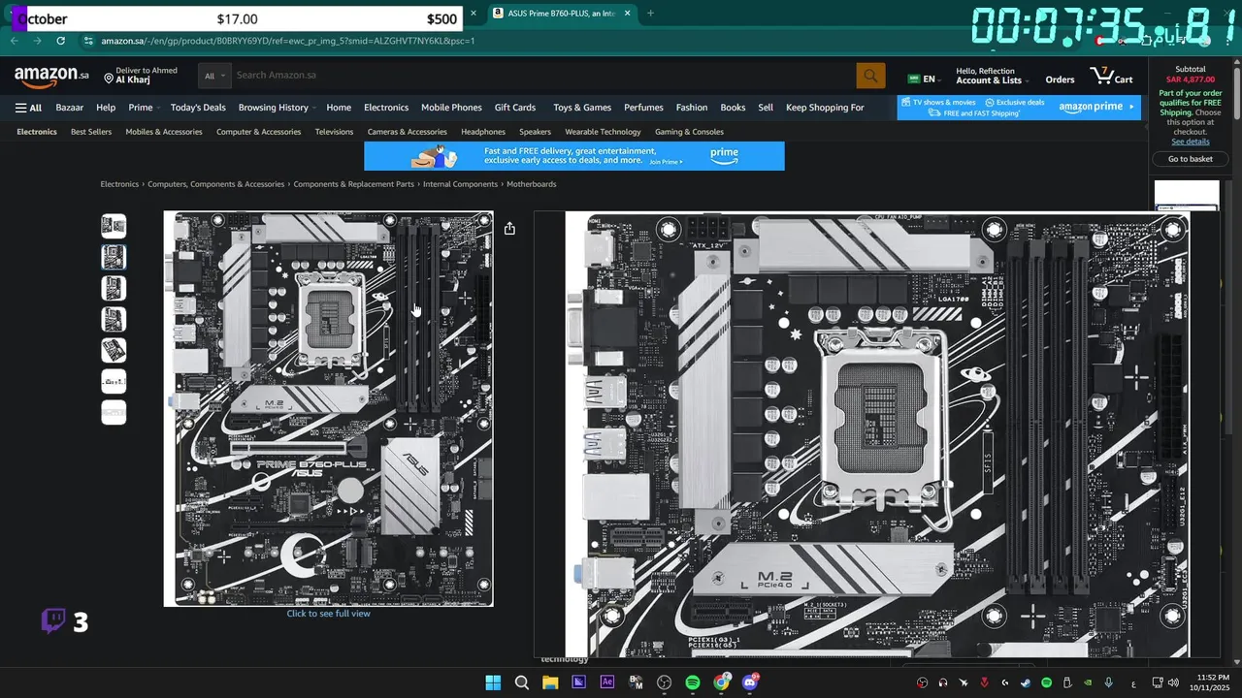Select the seventh product thumbnail

pos(114,412)
